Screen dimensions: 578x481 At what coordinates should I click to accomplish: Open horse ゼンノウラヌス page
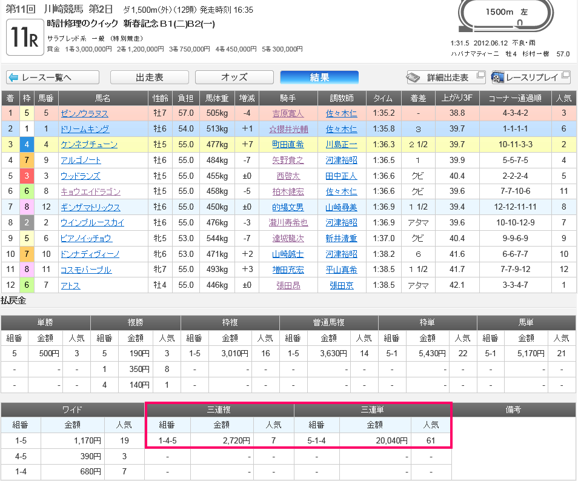[x=84, y=113]
